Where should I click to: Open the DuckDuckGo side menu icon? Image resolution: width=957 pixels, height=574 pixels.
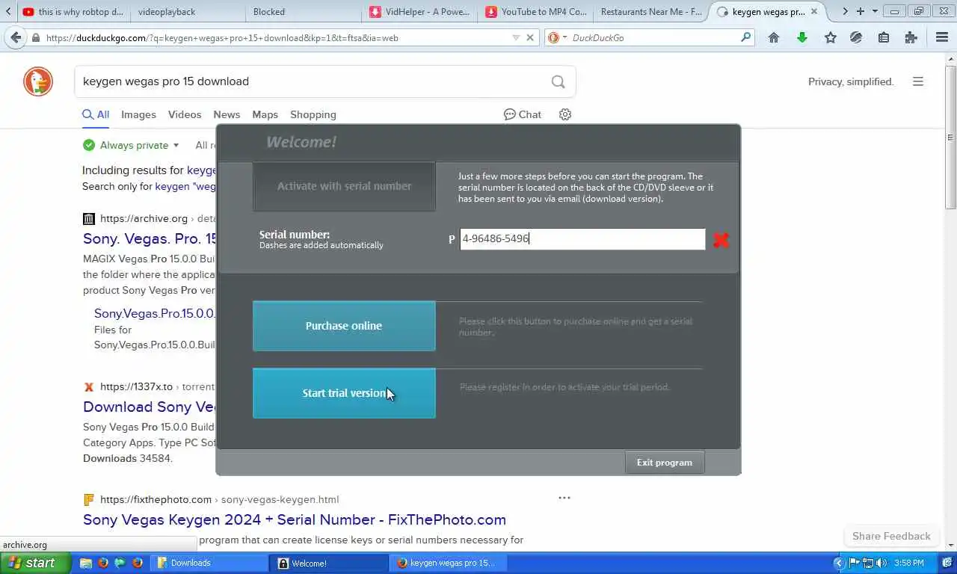pos(918,81)
